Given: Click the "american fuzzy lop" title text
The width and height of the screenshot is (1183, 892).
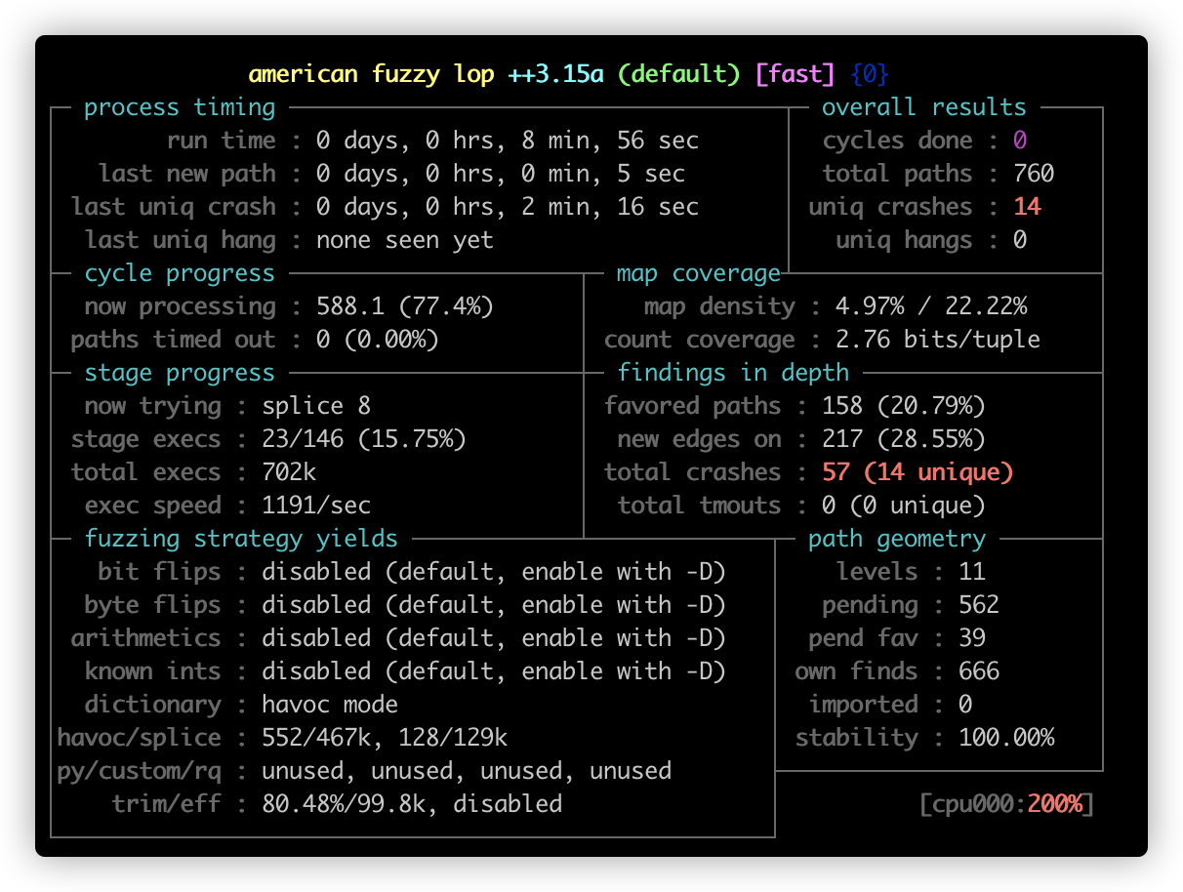Looking at the screenshot, I should pyautogui.click(x=372, y=74).
